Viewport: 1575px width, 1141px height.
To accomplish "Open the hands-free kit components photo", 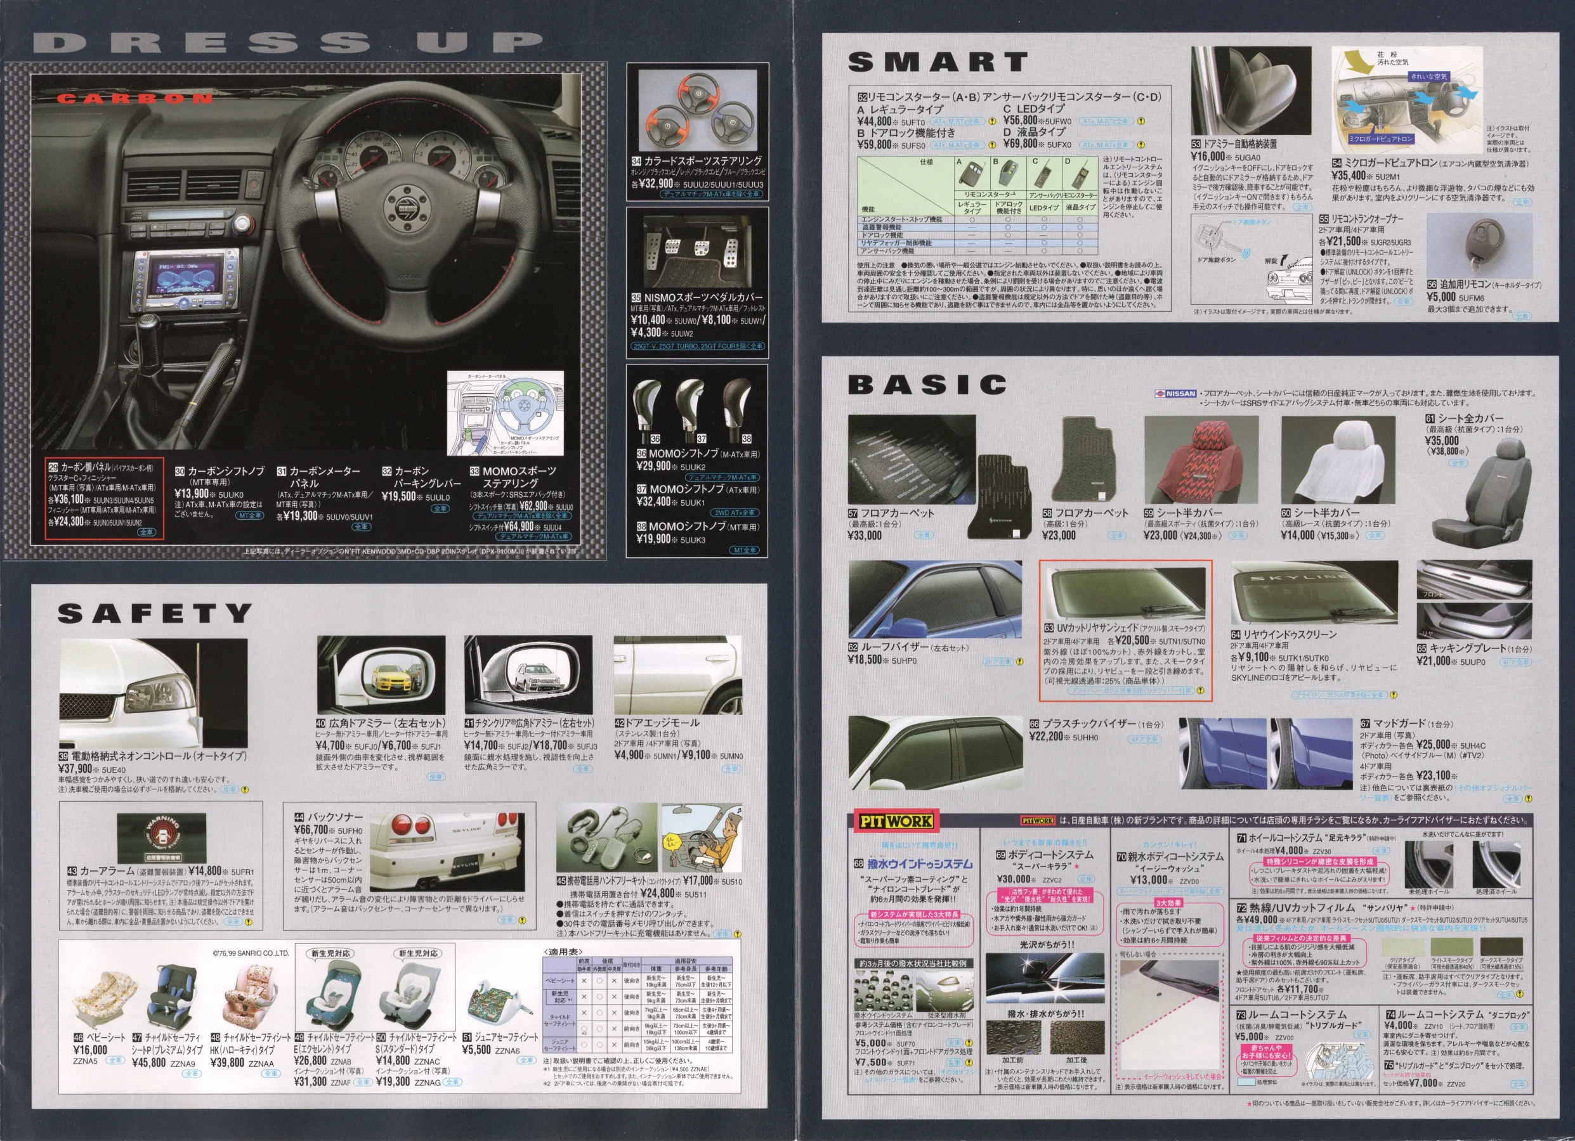I will click(607, 838).
